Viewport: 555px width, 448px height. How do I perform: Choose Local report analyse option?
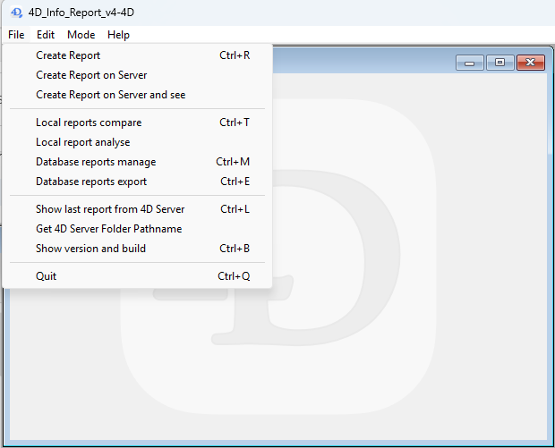pyautogui.click(x=82, y=142)
